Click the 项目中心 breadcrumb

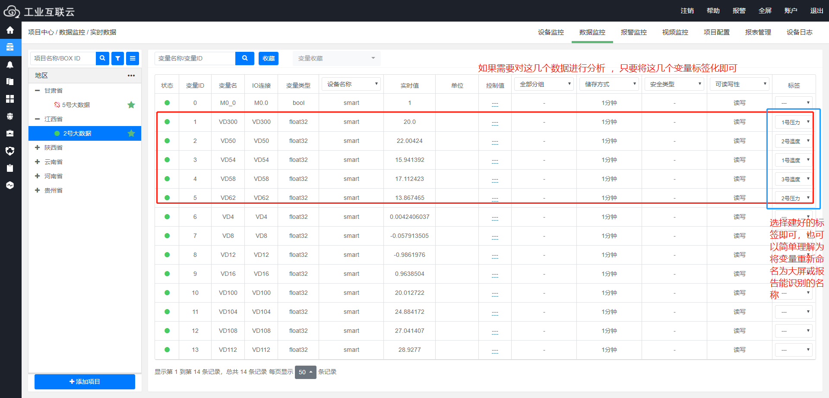coord(41,32)
